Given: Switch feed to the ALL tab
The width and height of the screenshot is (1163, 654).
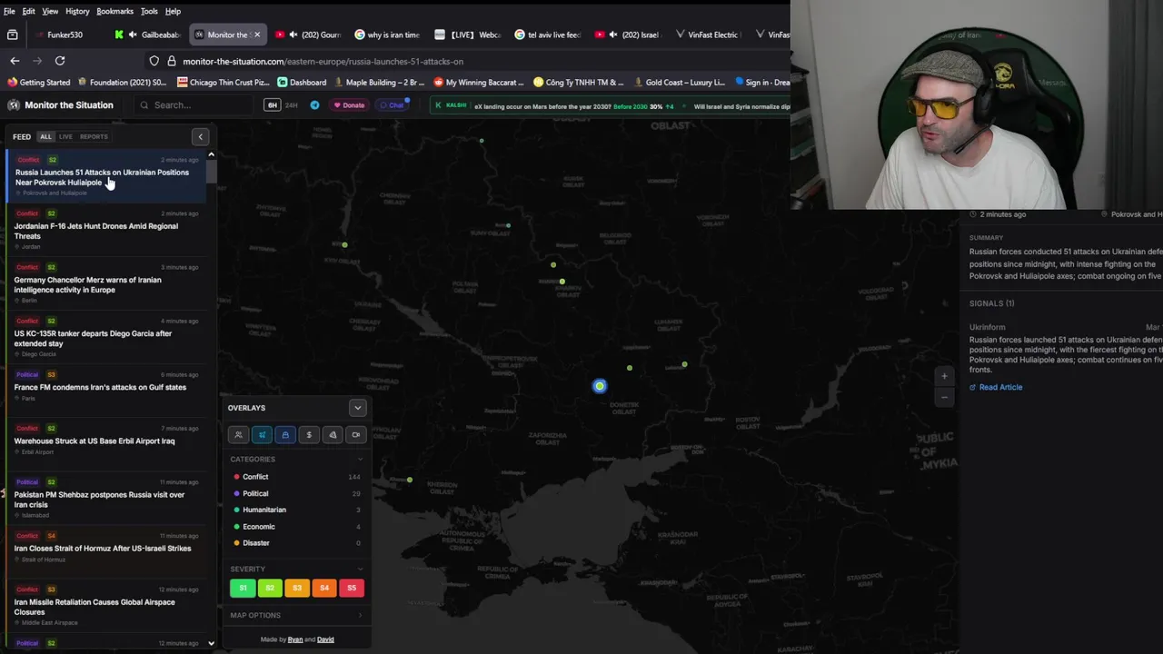Looking at the screenshot, I should tap(45, 137).
